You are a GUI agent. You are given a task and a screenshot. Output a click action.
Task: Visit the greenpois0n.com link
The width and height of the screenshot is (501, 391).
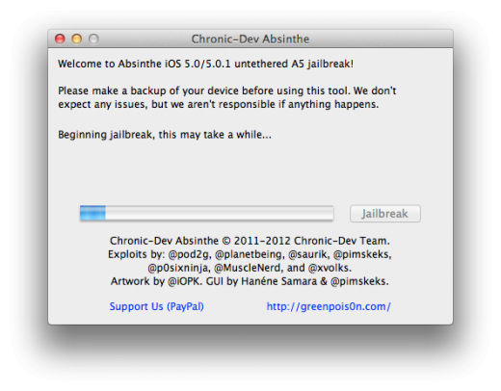click(329, 306)
